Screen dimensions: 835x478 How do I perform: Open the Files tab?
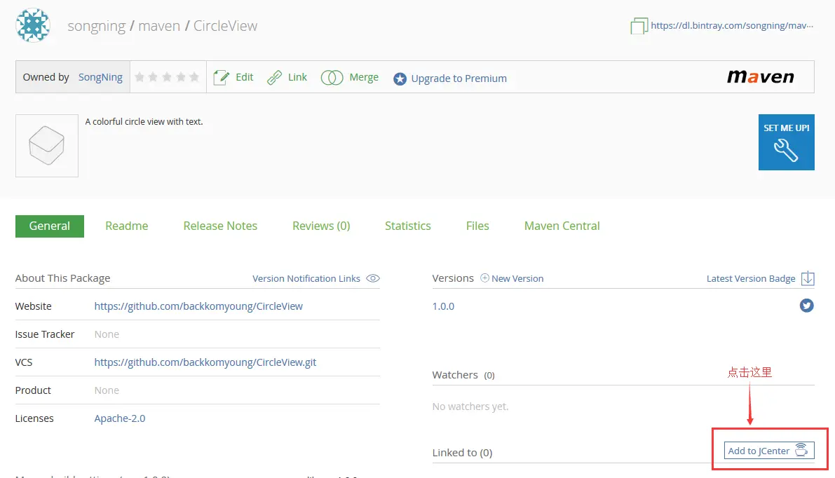pyautogui.click(x=477, y=226)
